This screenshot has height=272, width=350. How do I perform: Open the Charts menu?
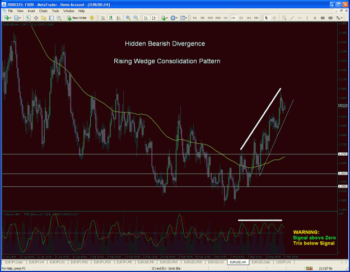(43, 11)
